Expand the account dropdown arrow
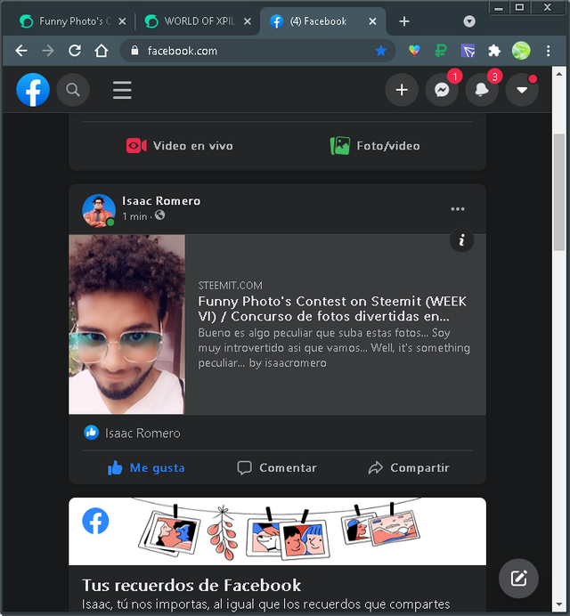The height and width of the screenshot is (616, 570). (522, 90)
